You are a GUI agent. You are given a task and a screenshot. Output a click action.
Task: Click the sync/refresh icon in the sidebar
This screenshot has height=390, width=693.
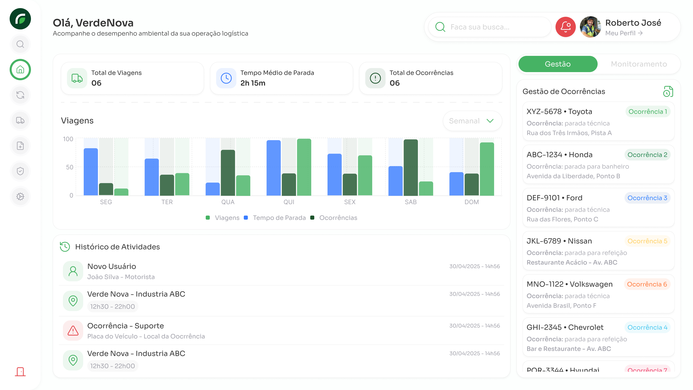(x=20, y=95)
